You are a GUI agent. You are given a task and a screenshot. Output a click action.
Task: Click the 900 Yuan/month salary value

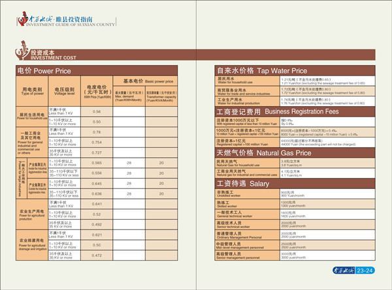click(327, 194)
